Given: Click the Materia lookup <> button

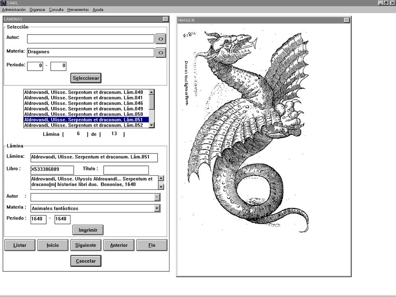Looking at the screenshot, I should pos(160,52).
